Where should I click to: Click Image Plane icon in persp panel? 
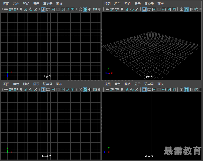pos(127,9)
